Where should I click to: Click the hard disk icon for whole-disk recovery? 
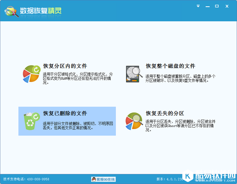click(133, 73)
